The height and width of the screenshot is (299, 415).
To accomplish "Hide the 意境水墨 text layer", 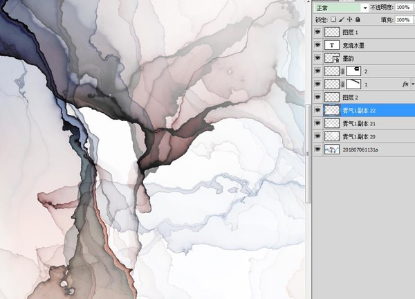I will tap(317, 45).
